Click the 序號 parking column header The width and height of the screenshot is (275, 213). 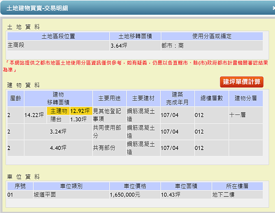[20, 186]
